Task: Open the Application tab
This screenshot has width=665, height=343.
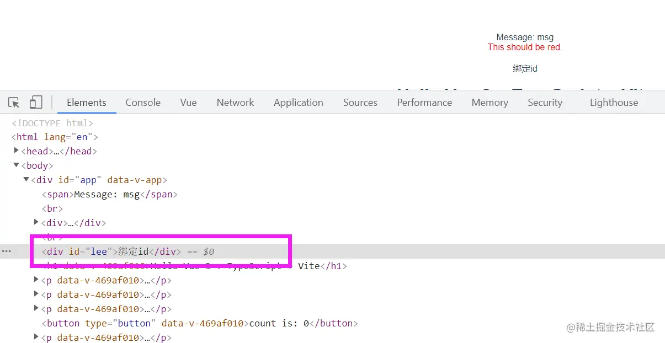Action: pos(298,103)
